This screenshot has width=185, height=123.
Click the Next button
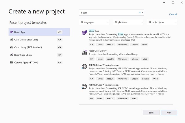(169, 113)
